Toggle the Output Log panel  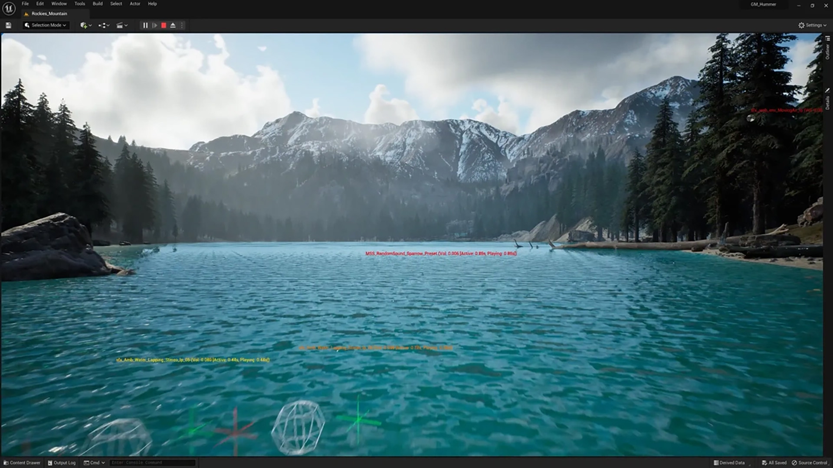coord(62,462)
